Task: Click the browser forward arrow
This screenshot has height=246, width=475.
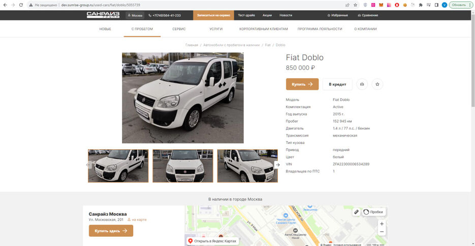Action: 13,5
